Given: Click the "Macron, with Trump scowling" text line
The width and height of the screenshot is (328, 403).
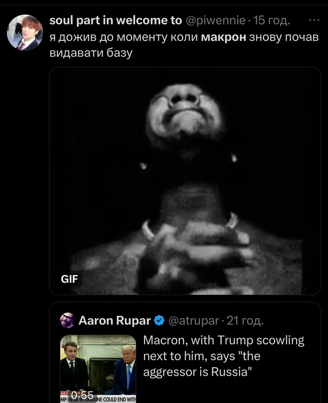Looking at the screenshot, I should pyautogui.click(x=223, y=340).
